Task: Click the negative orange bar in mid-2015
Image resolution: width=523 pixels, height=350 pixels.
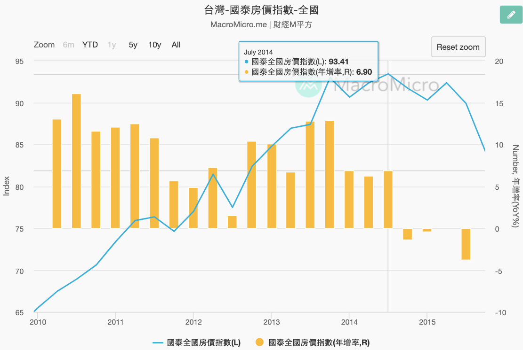Action: pyautogui.click(x=466, y=244)
